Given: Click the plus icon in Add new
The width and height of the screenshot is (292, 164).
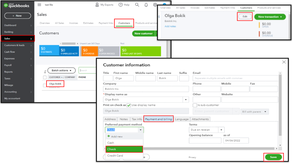Looking at the screenshot, I should (109, 136).
